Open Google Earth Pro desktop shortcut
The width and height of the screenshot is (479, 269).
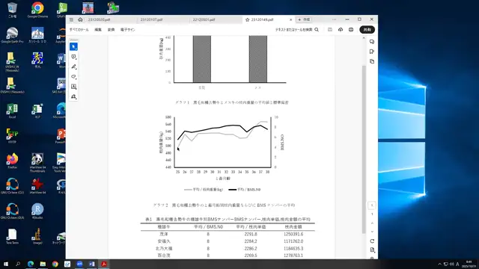(12, 35)
